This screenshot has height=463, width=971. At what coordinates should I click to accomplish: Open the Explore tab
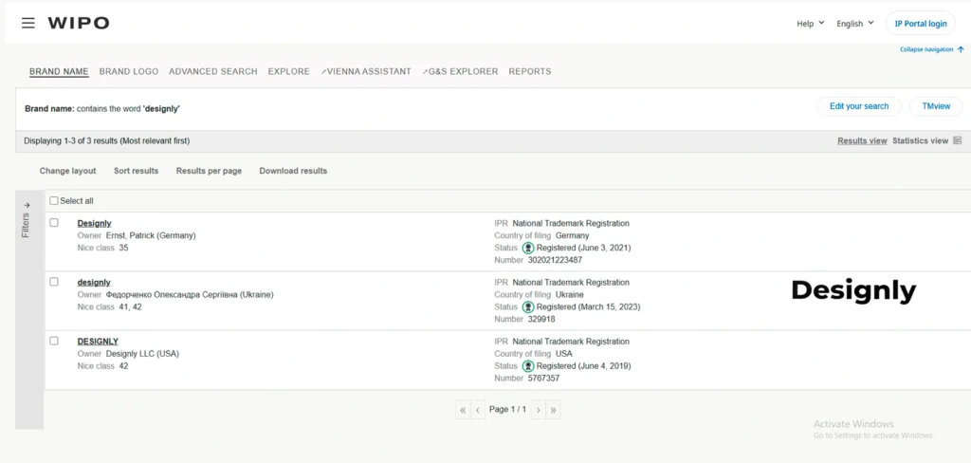[x=288, y=71]
